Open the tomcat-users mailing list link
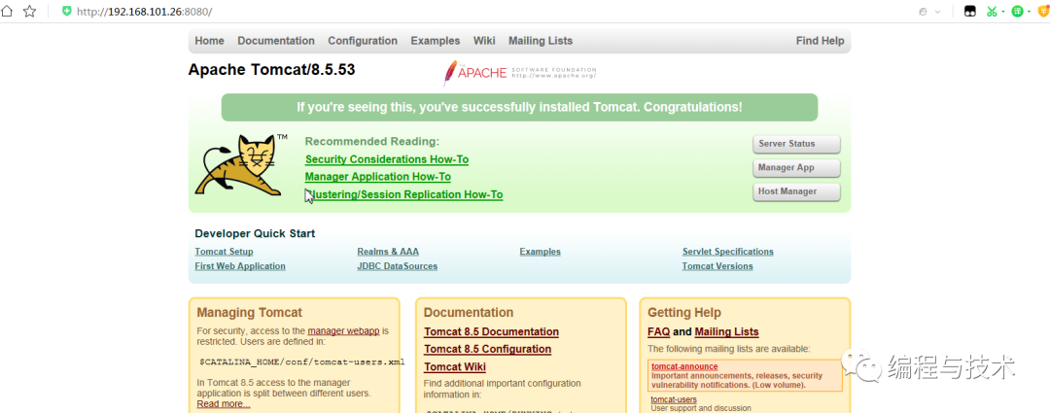1050x413 pixels. [x=674, y=399]
